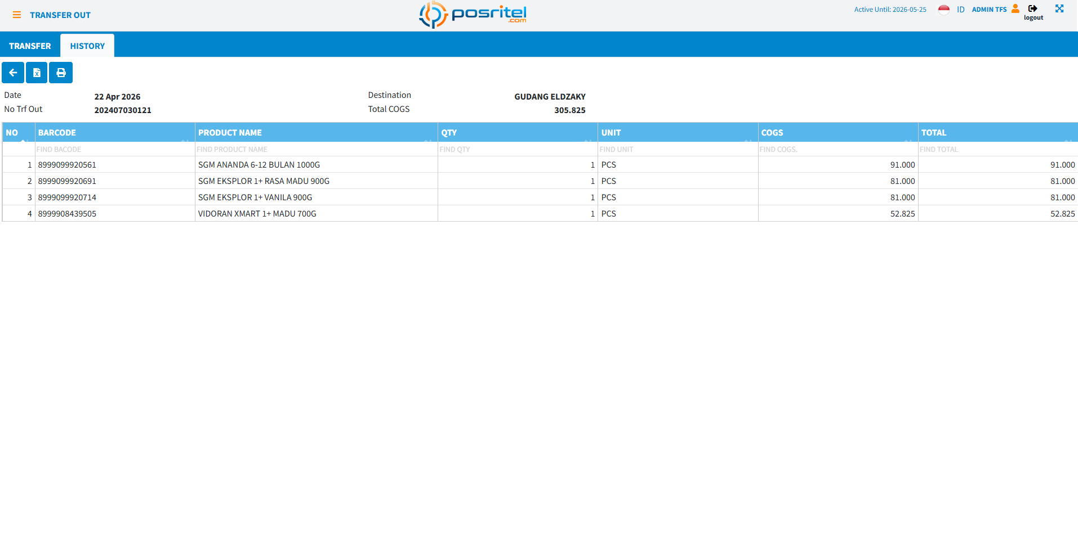This screenshot has height=558, width=1078.
Task: Click PCS unit in the VIDORAN XMART row
Action: coord(609,214)
